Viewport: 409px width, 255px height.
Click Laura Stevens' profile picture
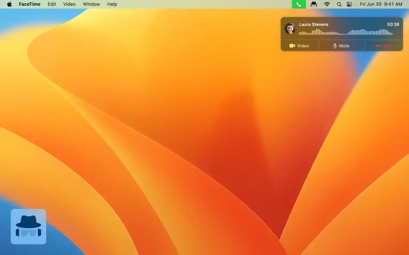pos(290,28)
